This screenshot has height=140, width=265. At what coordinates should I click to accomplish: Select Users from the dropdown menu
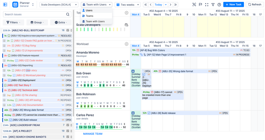[89, 11]
